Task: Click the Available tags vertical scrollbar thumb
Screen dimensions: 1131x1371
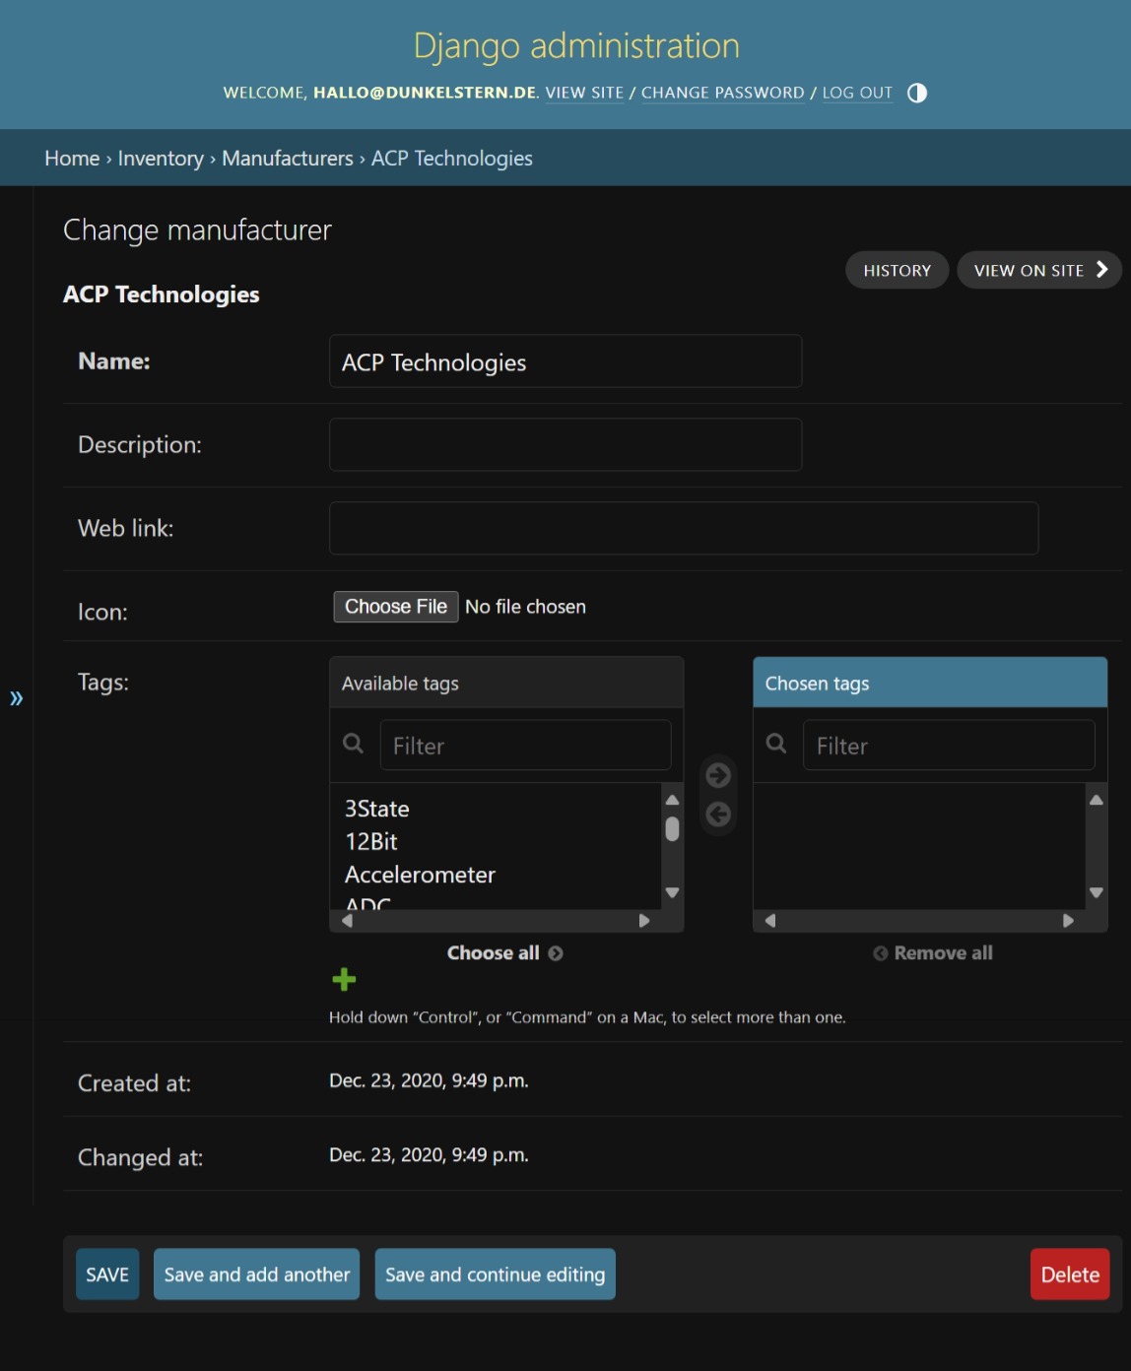Action: point(672,829)
